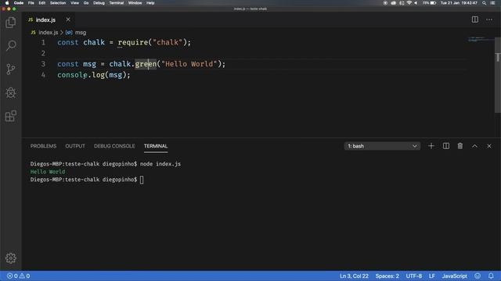Open Wi-Fi status in menu bar
This screenshot has width=501, height=281.
coord(409,3)
